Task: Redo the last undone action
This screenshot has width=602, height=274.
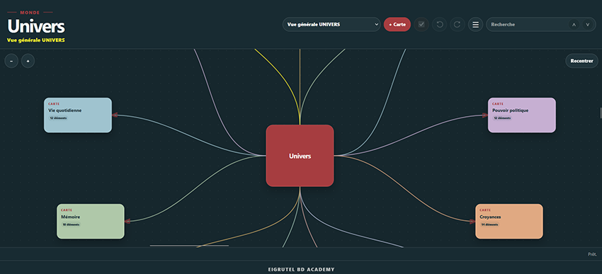Action: (x=458, y=25)
